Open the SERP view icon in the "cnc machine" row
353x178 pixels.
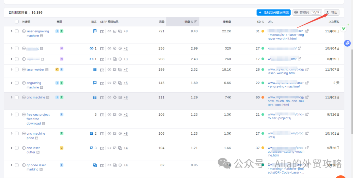(x=102, y=97)
